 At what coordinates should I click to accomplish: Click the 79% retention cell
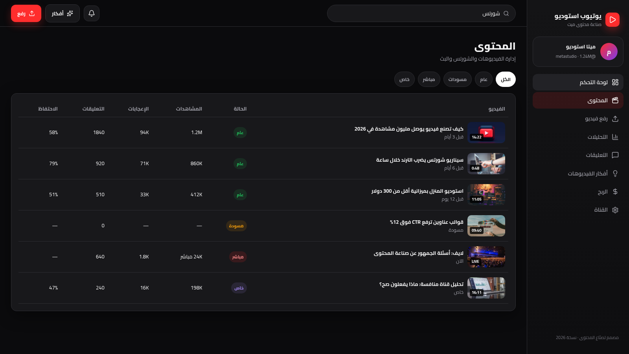coord(53,164)
